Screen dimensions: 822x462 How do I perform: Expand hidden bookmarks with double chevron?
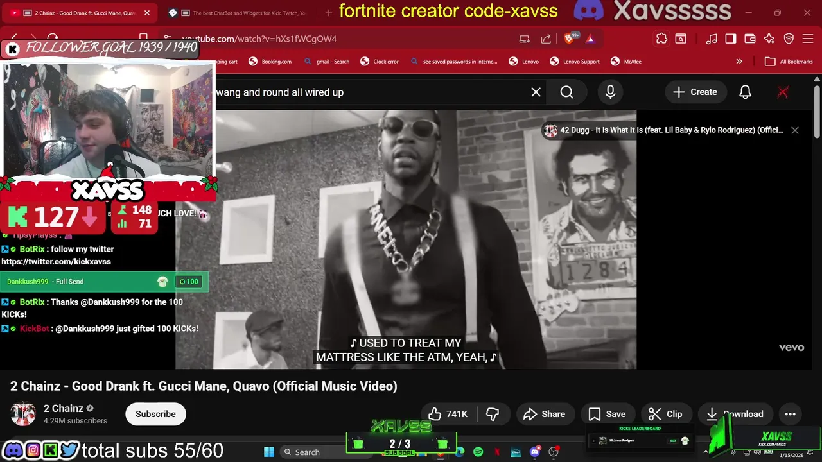pyautogui.click(x=739, y=62)
